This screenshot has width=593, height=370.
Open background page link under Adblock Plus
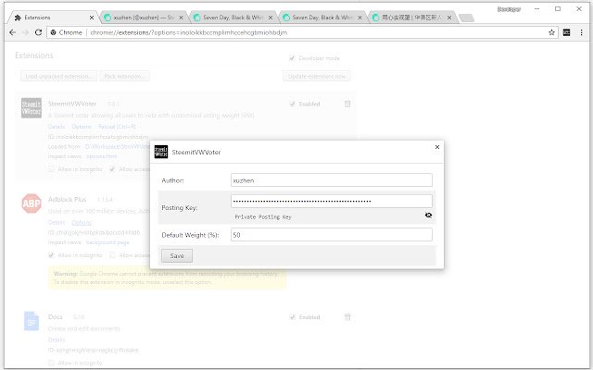click(x=107, y=242)
